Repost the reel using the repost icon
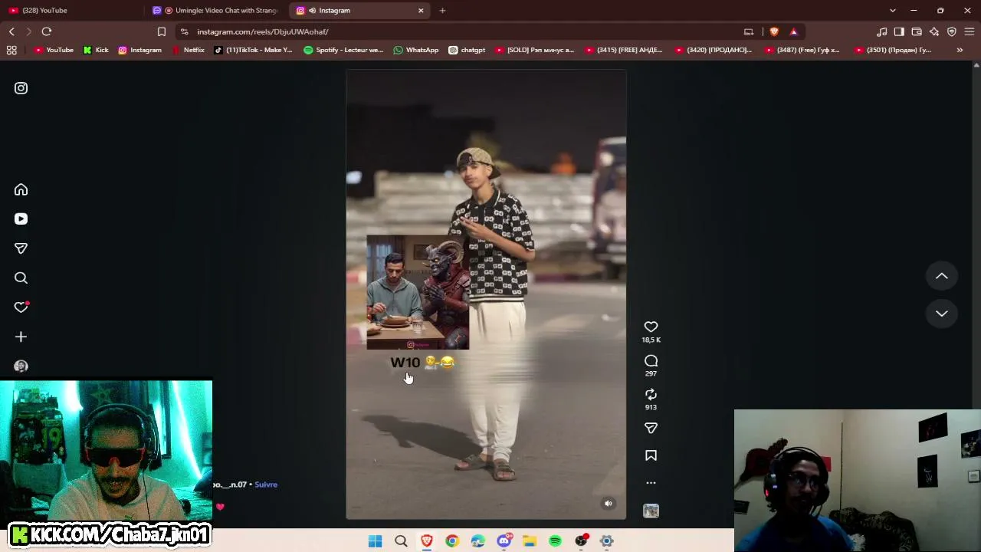 point(651,394)
